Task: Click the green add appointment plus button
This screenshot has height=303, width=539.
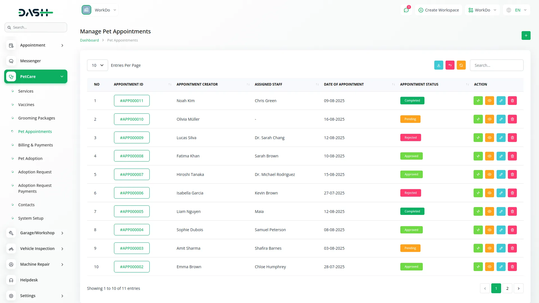Action: tap(526, 36)
